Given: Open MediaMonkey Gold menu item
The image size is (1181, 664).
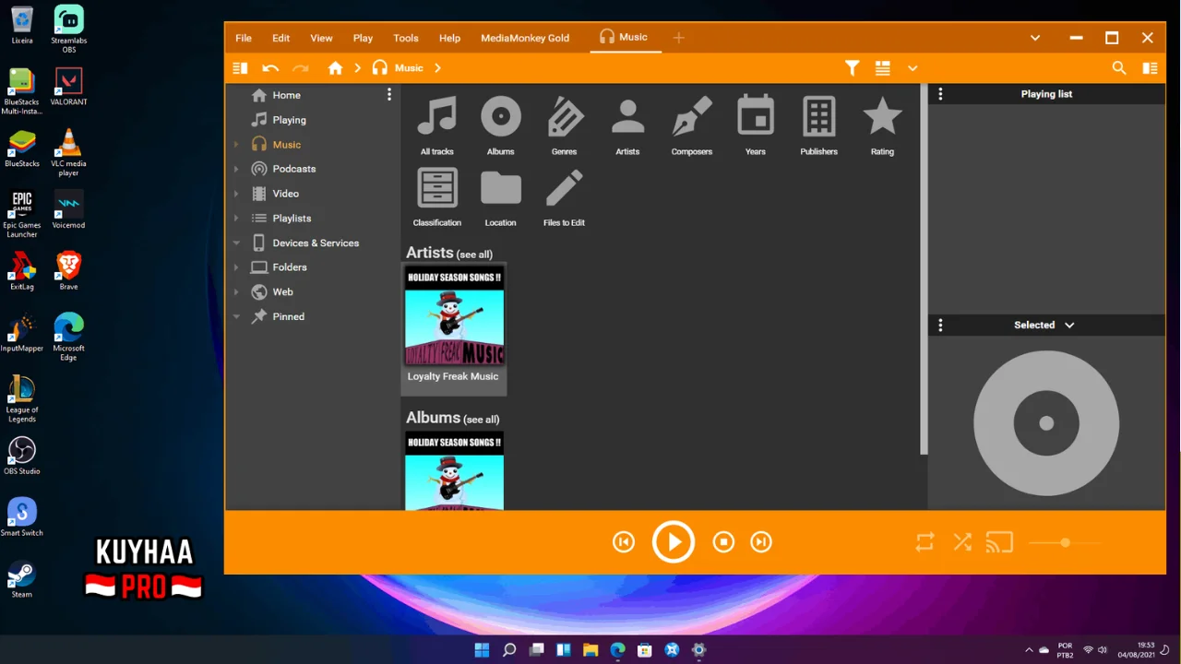Looking at the screenshot, I should tap(525, 38).
